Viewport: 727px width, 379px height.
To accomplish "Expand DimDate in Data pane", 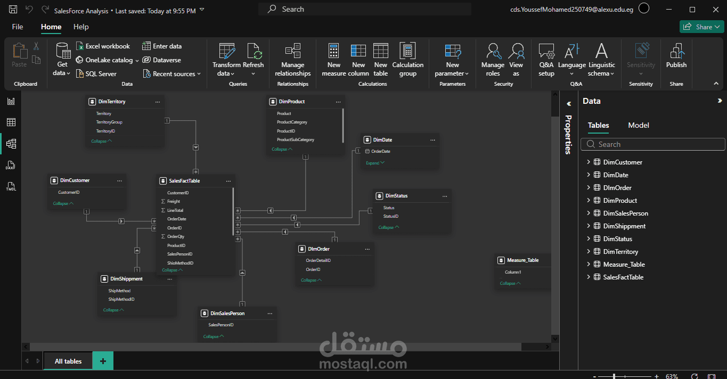I will click(589, 175).
